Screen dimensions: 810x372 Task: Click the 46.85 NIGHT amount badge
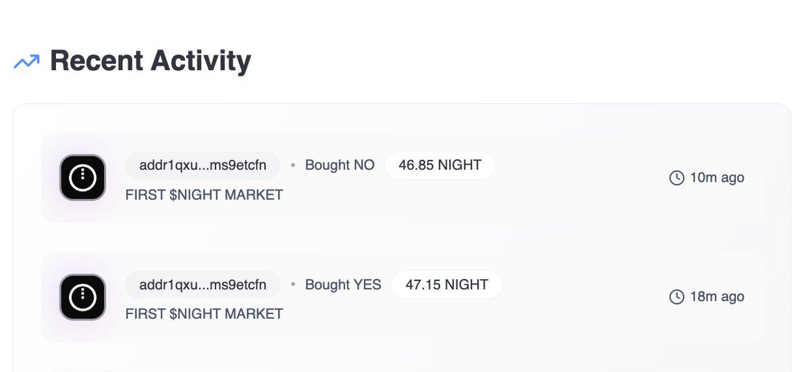440,165
